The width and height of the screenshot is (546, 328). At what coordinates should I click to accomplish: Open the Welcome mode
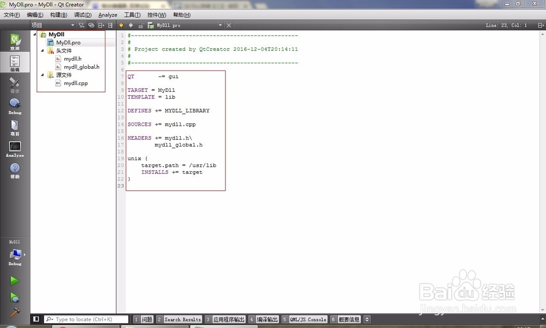tap(15, 41)
